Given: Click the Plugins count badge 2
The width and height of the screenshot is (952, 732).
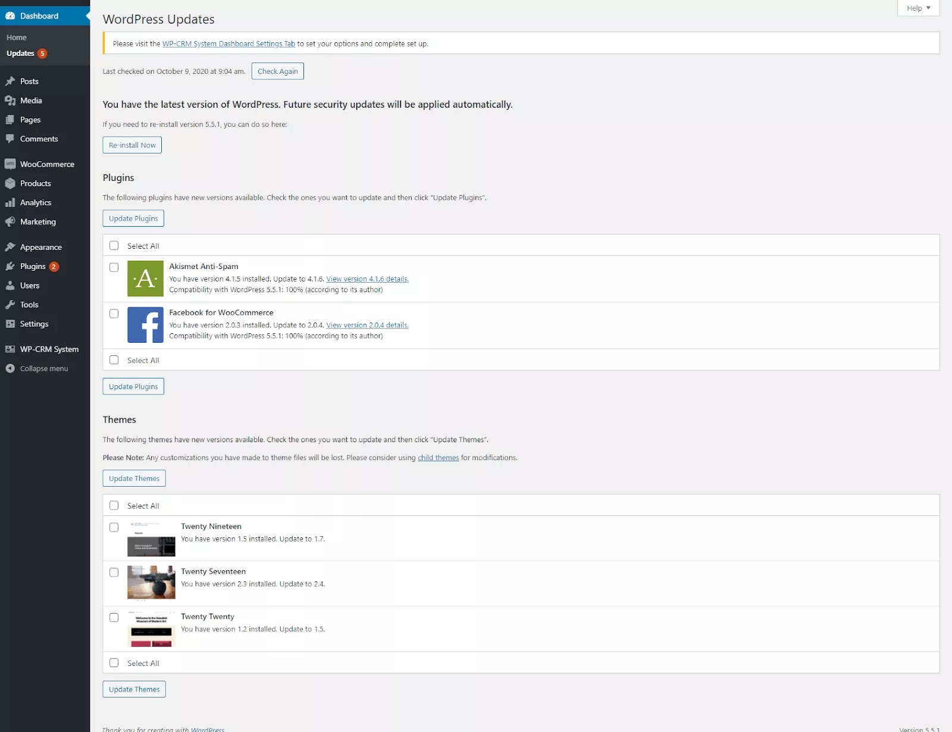Looking at the screenshot, I should [x=54, y=267].
